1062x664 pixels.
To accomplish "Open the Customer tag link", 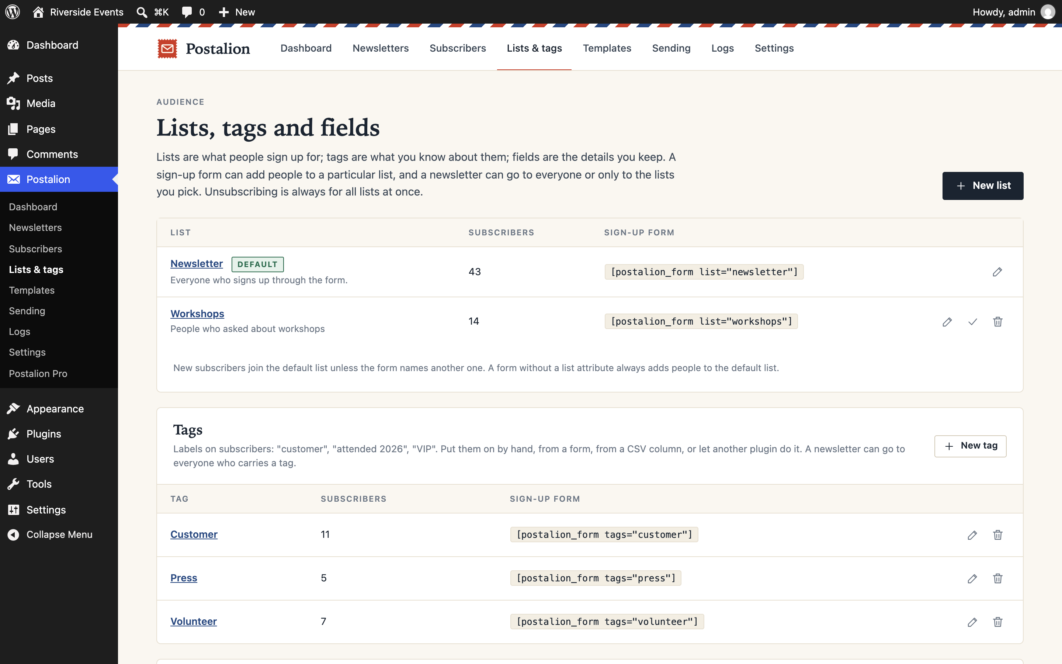I will tap(194, 535).
